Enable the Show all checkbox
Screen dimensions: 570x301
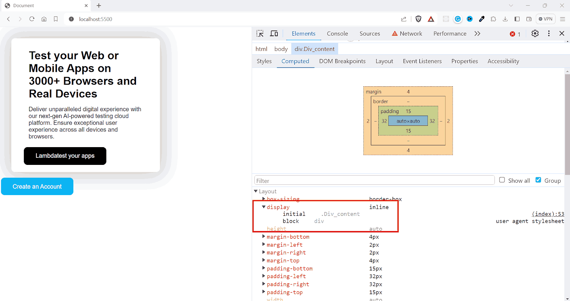(502, 180)
